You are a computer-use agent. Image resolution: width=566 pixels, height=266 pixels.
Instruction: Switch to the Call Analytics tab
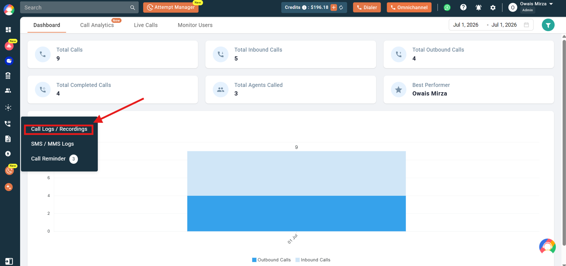point(97,25)
